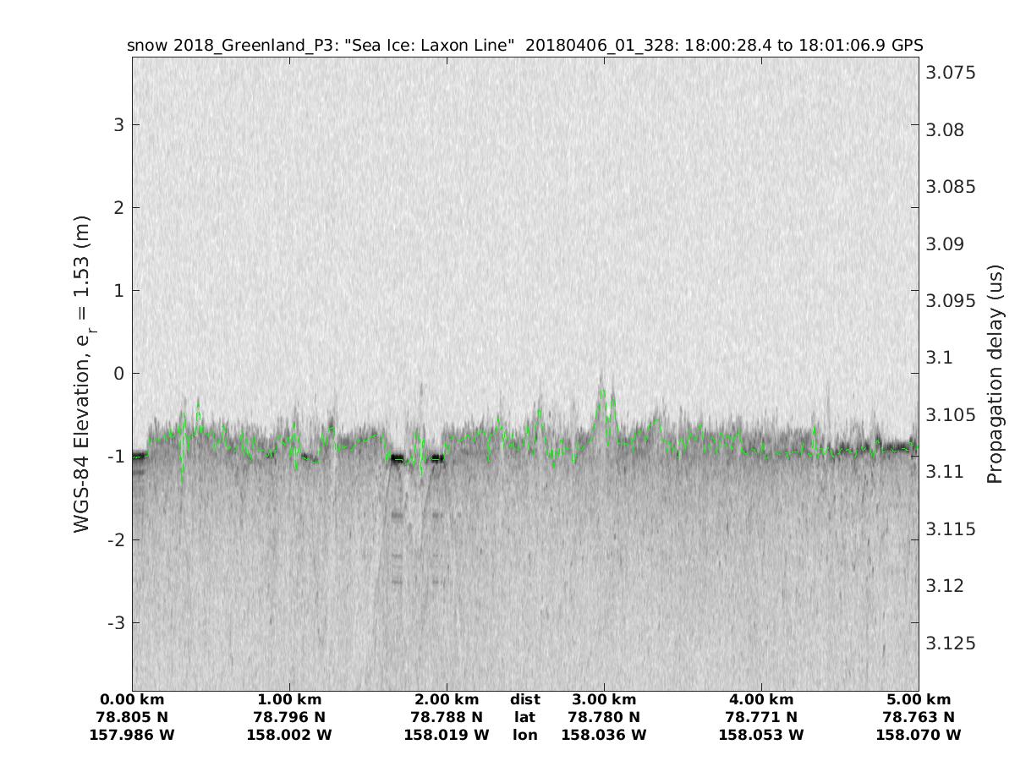Click the "5.00 km" x-axis tick label
This screenshot has height=761, width=1015.
pos(919,700)
